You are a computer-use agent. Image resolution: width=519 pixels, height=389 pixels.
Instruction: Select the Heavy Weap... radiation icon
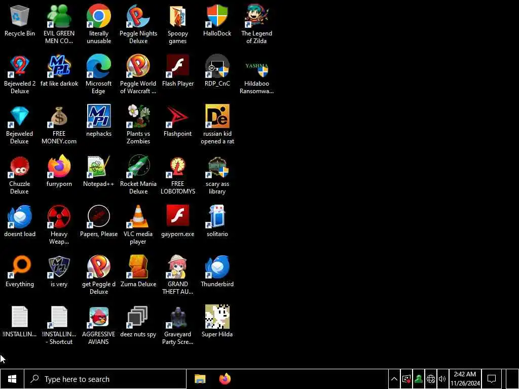coord(59,225)
